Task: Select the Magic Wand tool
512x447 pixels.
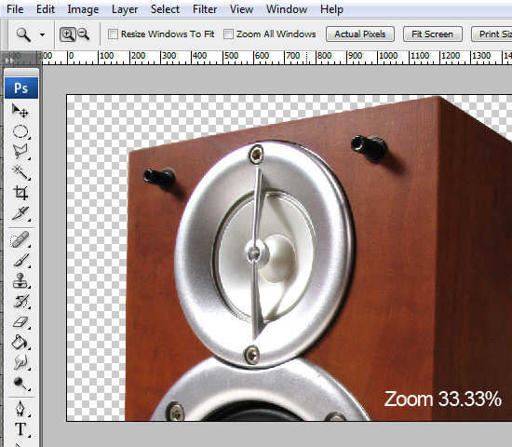Action: click(x=20, y=172)
